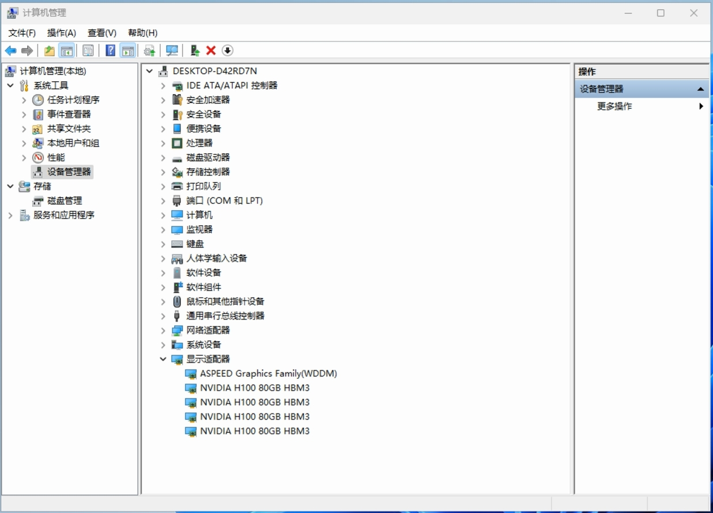713x513 pixels.
Task: Collapse the 系统工具 tree node
Action: pos(10,85)
